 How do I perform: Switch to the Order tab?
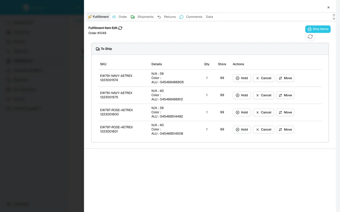point(120,17)
